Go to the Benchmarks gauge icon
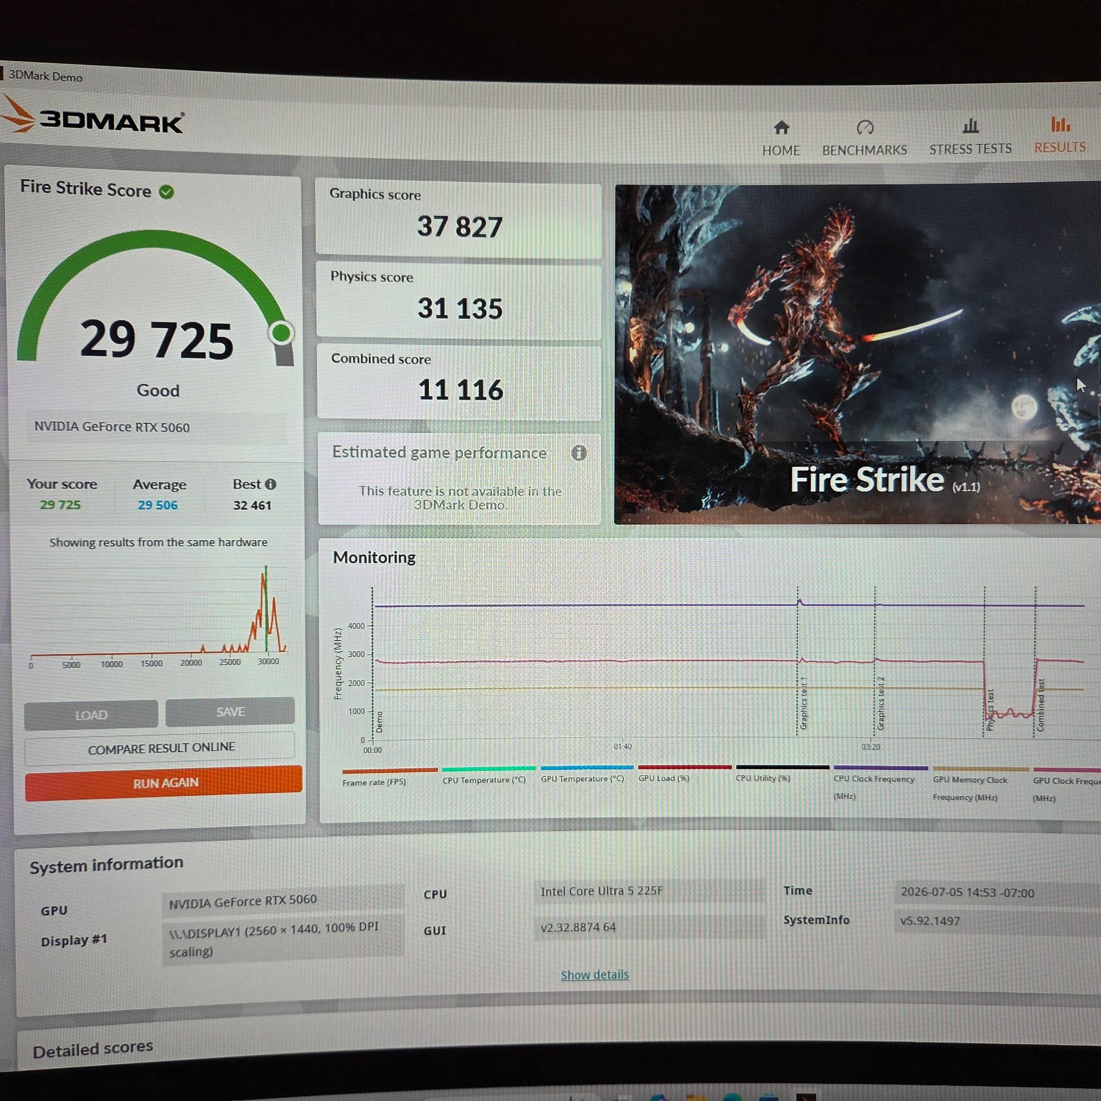1101x1101 pixels. [x=864, y=127]
